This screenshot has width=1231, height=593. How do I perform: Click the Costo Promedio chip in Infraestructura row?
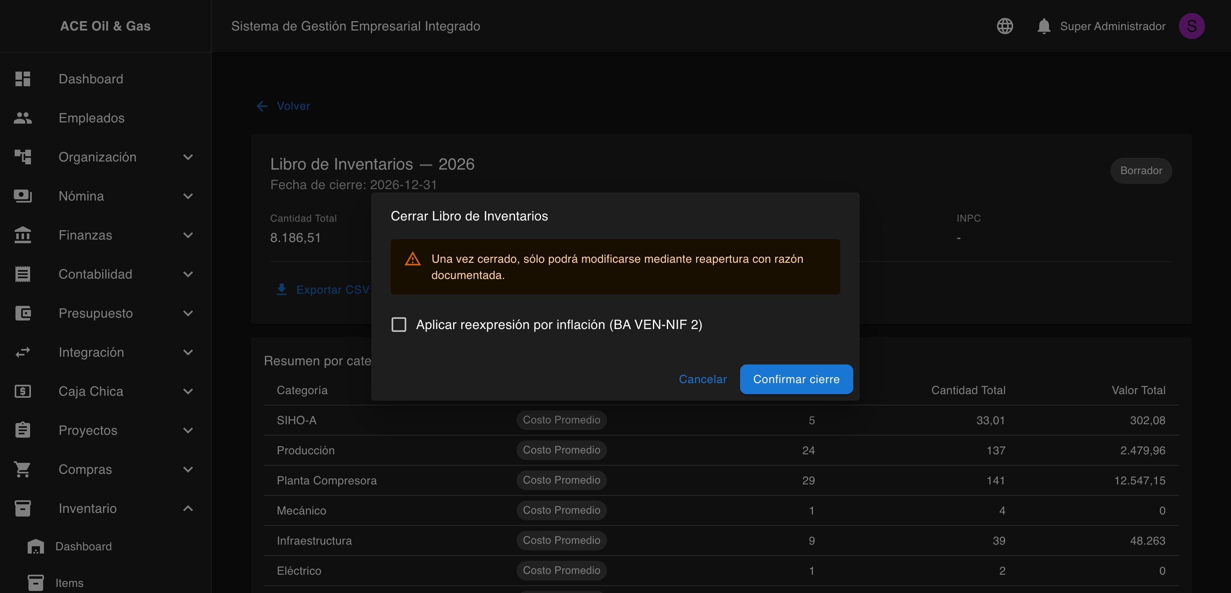tap(561, 541)
